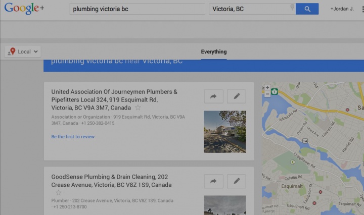Click the Victoria, BC location field

pos(252,9)
